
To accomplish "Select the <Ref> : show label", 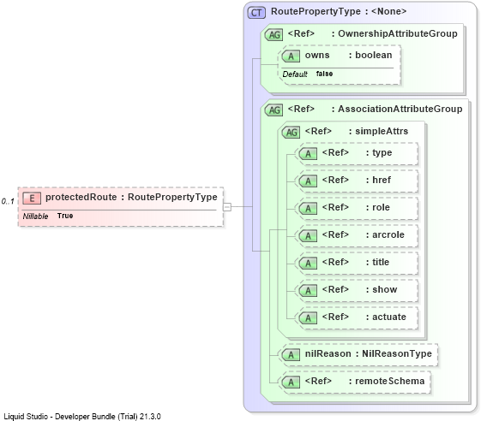I will click(359, 289).
